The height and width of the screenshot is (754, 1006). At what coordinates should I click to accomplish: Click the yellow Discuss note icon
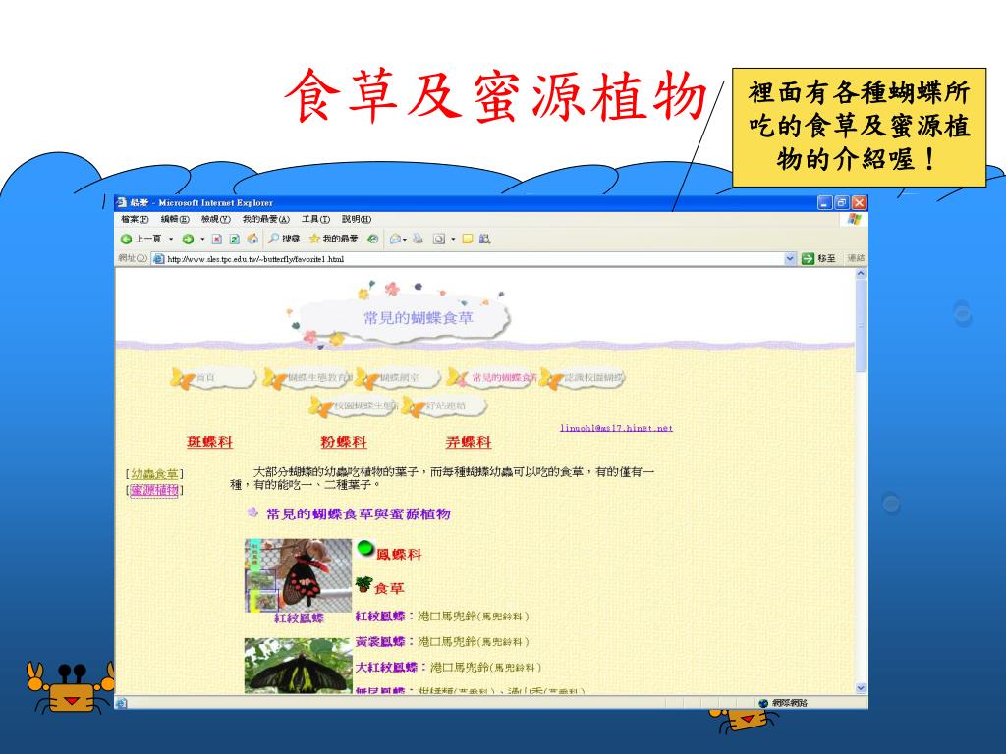click(x=468, y=240)
